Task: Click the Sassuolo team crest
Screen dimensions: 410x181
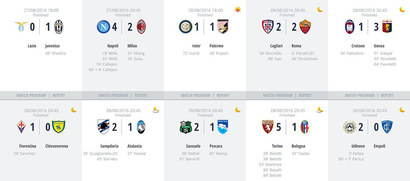Action: coord(185,127)
